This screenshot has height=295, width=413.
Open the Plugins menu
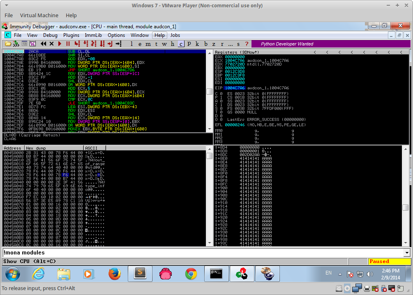(x=71, y=35)
